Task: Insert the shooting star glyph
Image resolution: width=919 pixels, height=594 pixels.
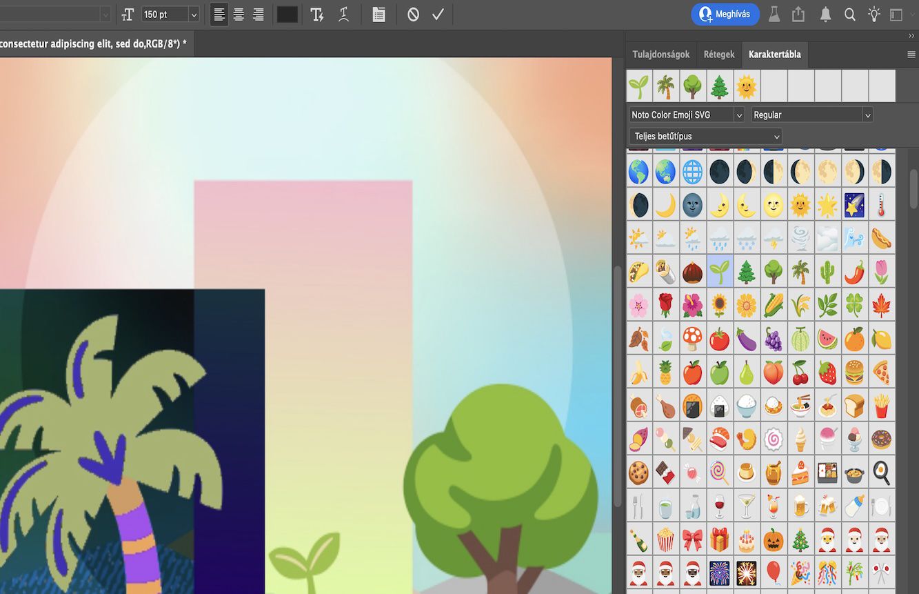Action: pos(854,205)
